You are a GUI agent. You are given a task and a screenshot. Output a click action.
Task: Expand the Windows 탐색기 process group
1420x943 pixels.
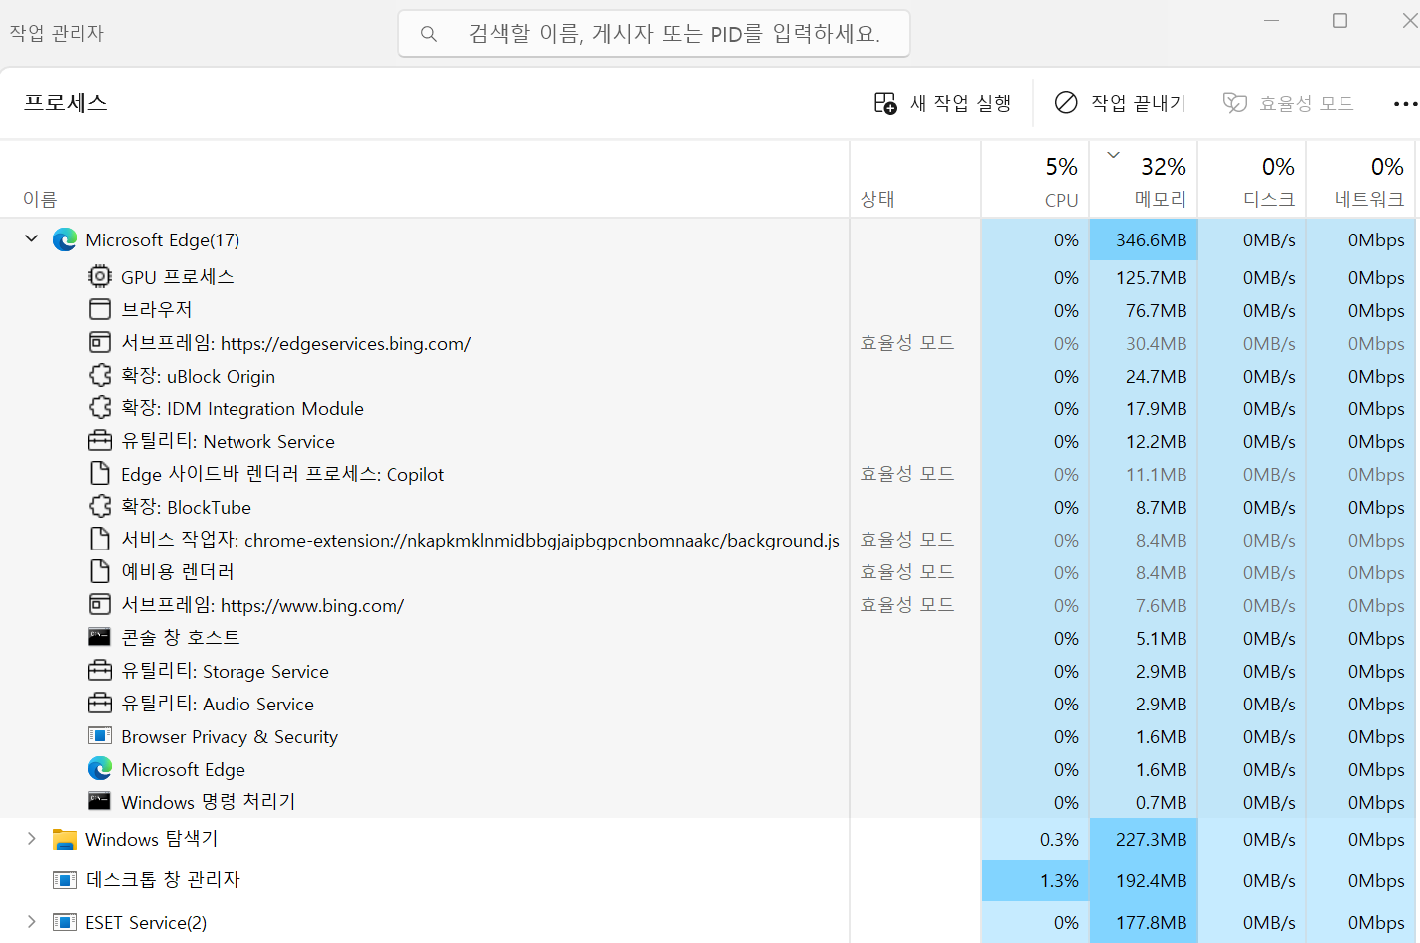(31, 839)
